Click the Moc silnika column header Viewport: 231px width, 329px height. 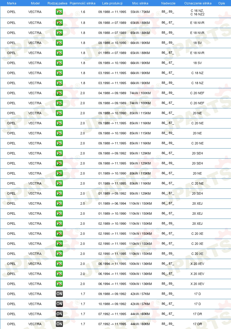pos(140,3)
